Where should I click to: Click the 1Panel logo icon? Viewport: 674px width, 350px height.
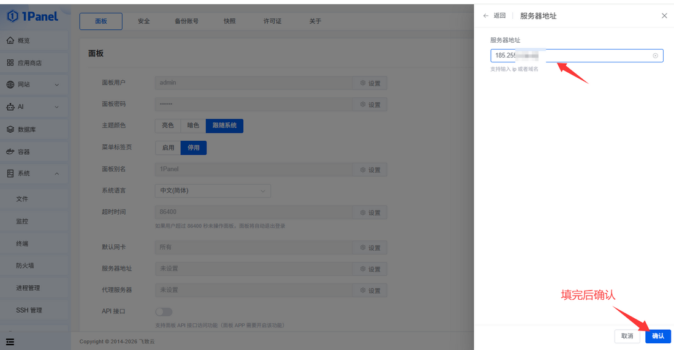(x=12, y=17)
